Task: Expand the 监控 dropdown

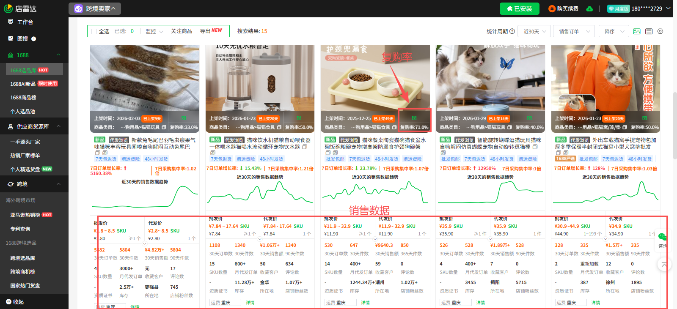Action: (154, 31)
